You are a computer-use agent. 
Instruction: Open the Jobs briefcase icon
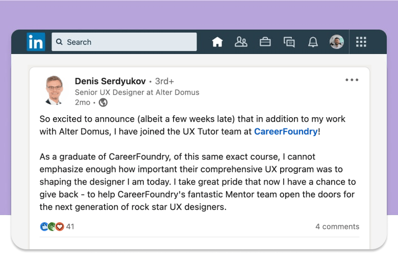coord(265,42)
